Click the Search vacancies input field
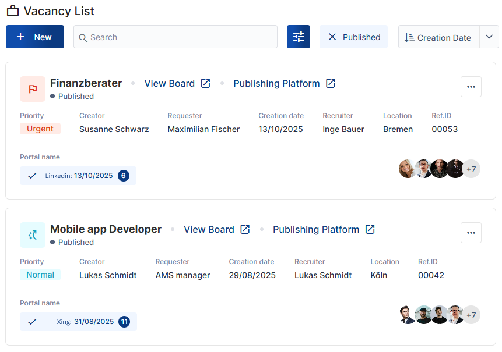502x352 pixels. click(x=175, y=37)
